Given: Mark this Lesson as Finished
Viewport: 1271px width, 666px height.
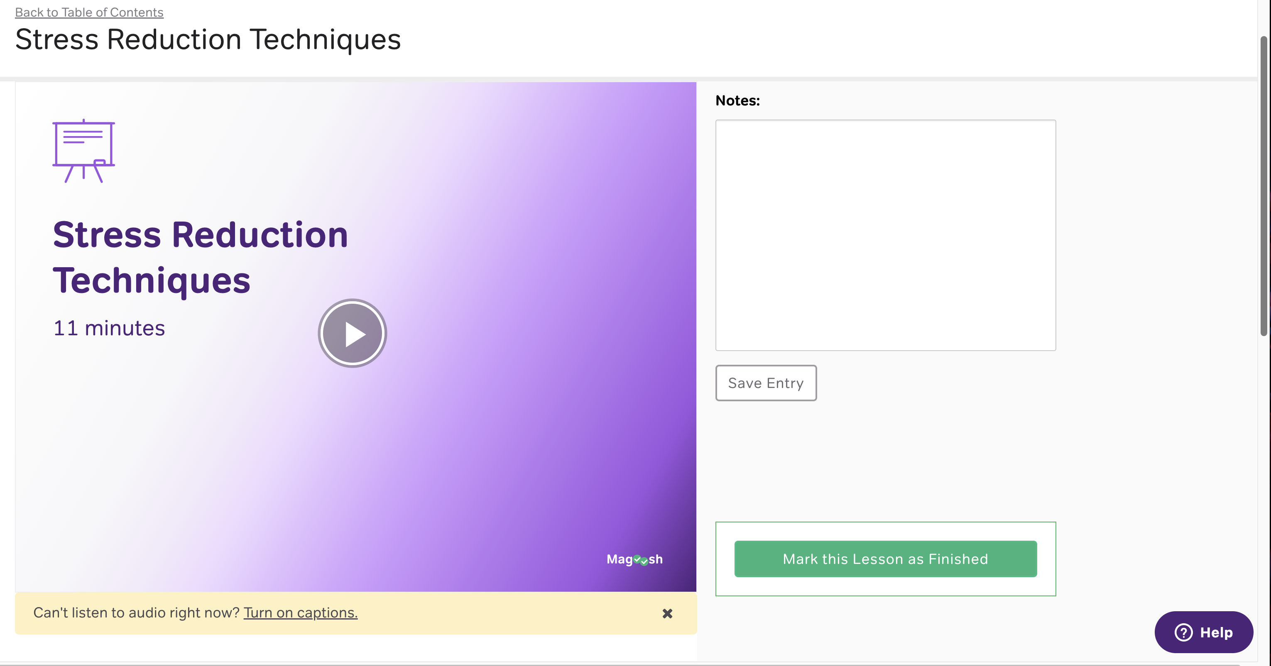Looking at the screenshot, I should (x=885, y=559).
